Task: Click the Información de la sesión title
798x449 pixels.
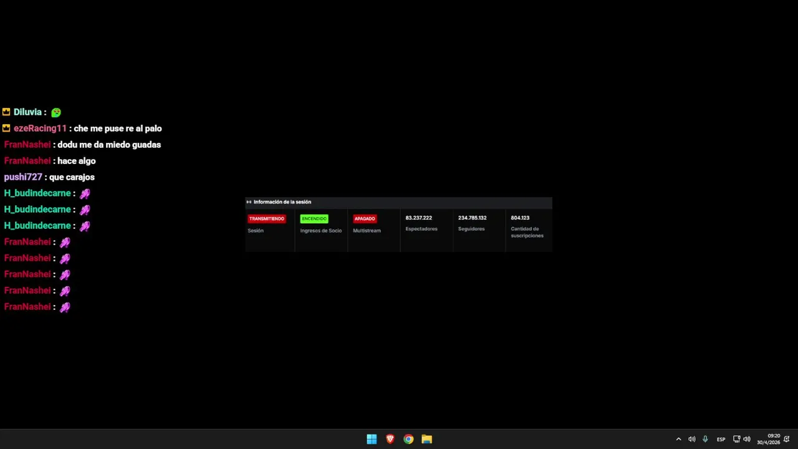Action: point(282,202)
